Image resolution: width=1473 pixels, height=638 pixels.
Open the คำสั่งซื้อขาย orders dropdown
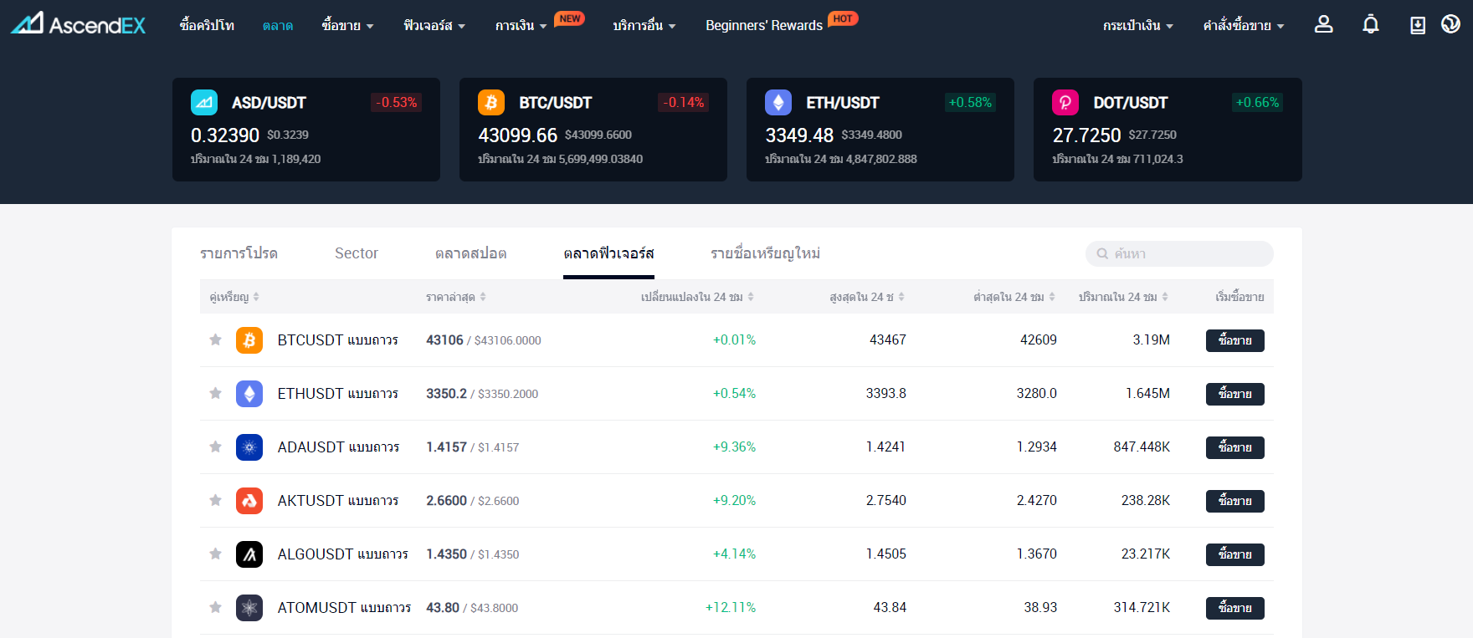tap(1244, 26)
